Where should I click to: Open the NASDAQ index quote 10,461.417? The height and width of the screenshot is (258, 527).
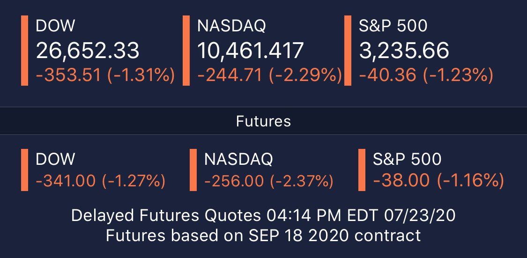(x=250, y=51)
